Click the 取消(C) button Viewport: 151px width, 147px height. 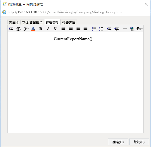click(139, 142)
